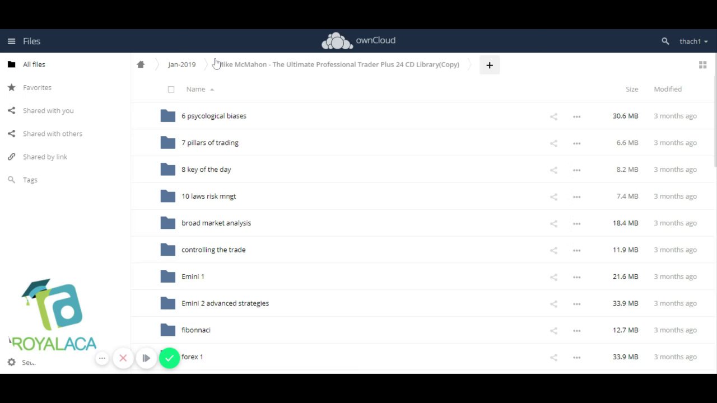
Task: Open more actions for Emini 1
Action: [x=576, y=277]
